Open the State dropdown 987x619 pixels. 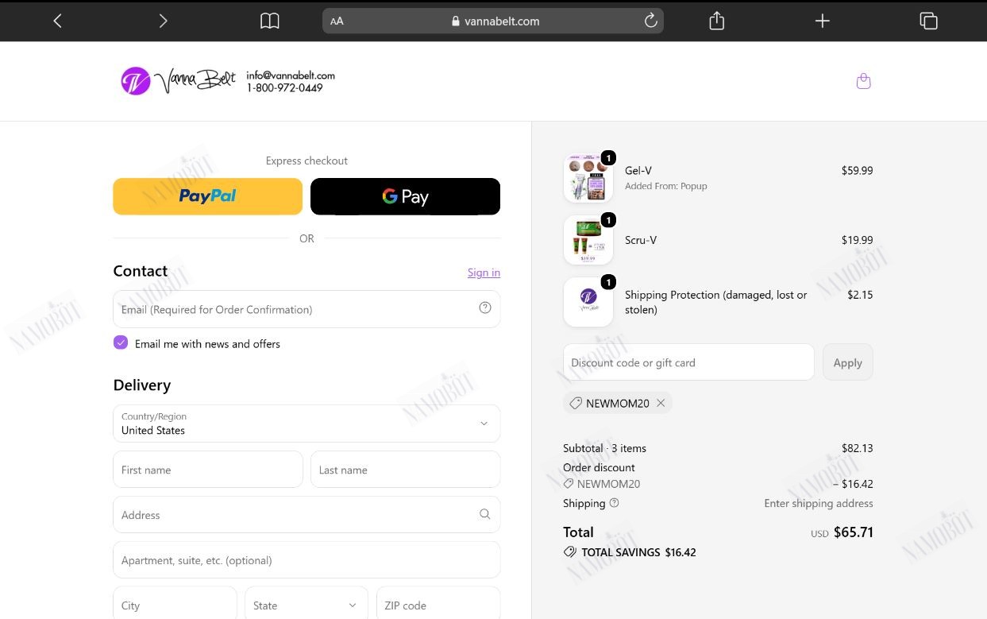coord(306,603)
